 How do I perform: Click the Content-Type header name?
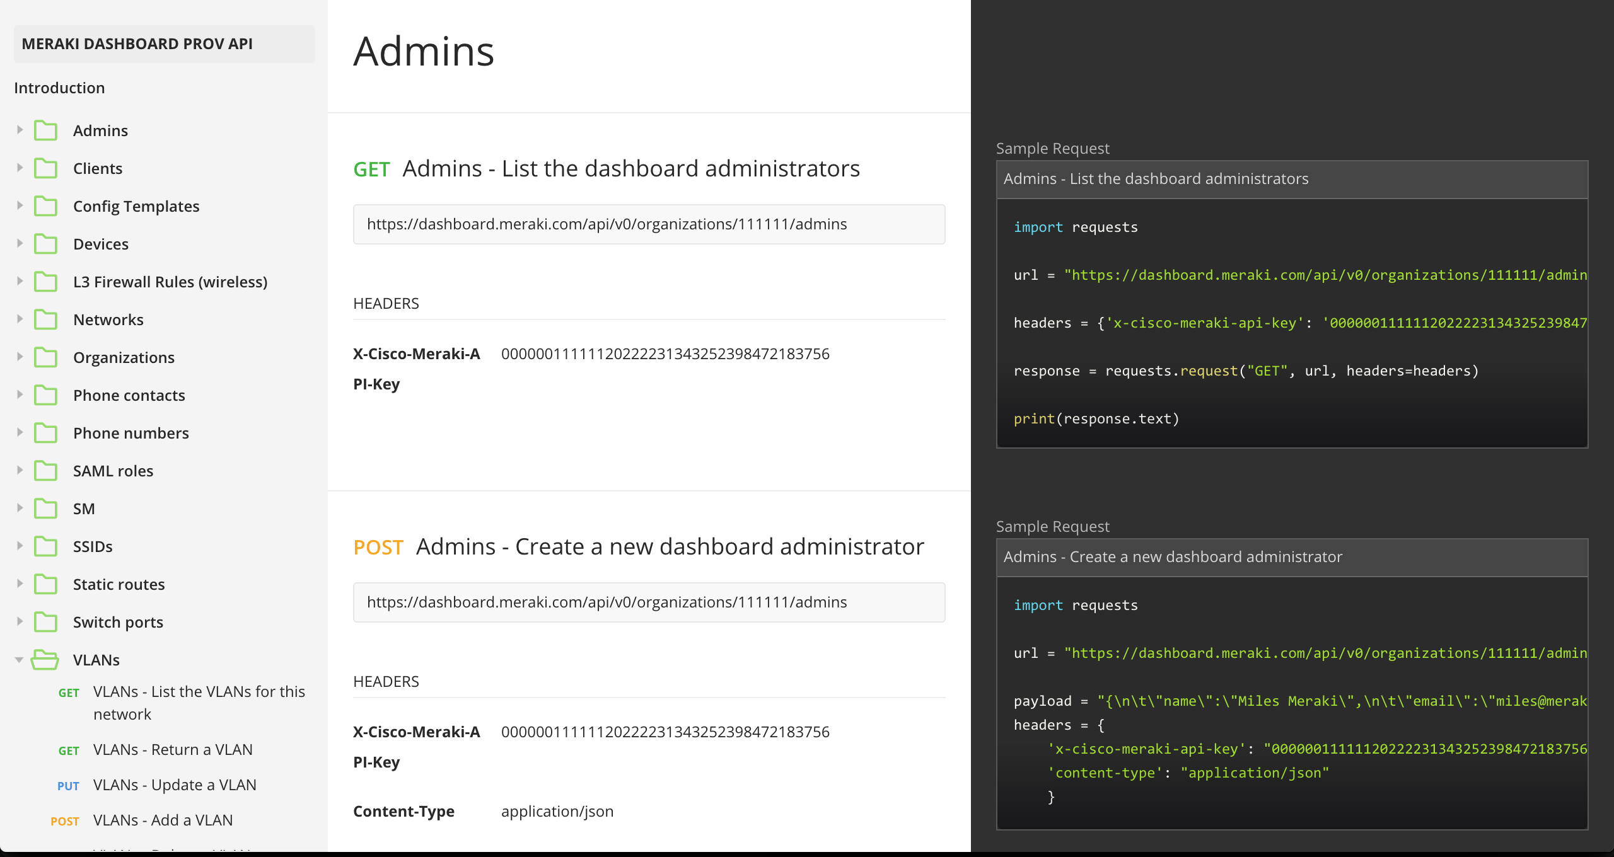[x=403, y=811]
